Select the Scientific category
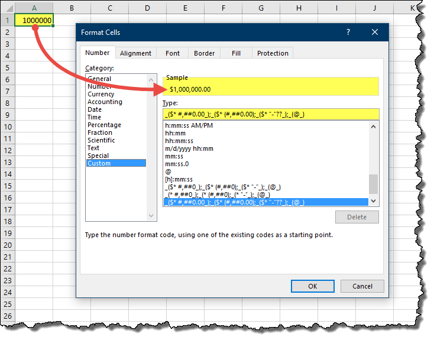Screen dimensions: 434x340 coord(102,140)
